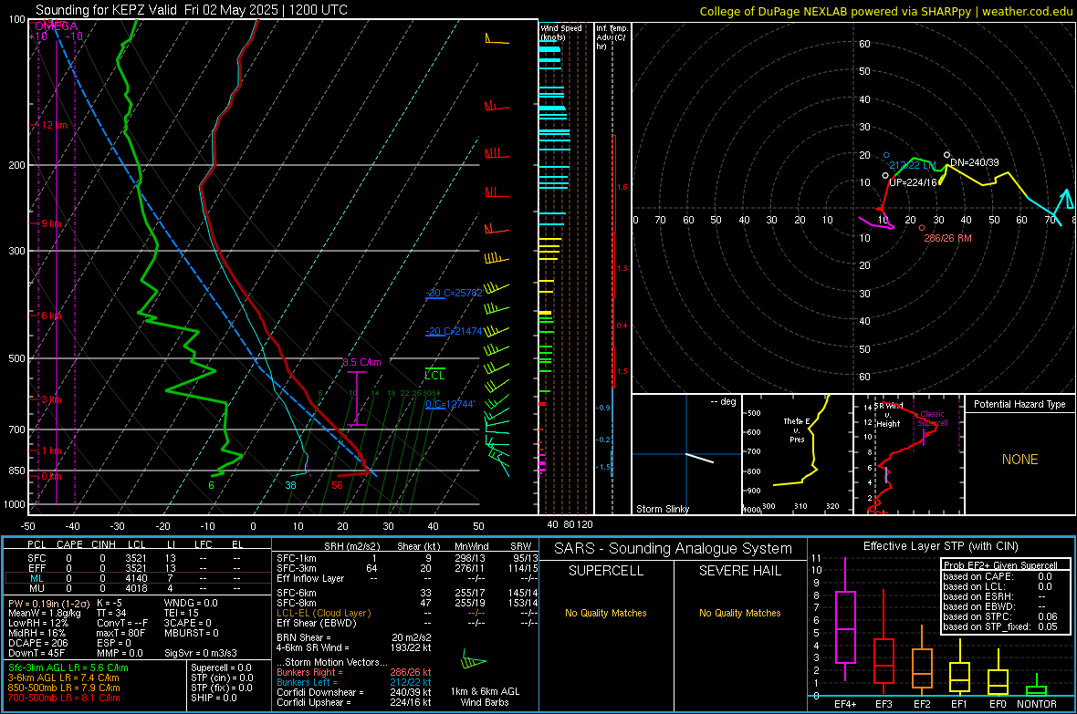1077x714 pixels.
Task: Click the SigSvr = 0 m3/s3 value
Action: point(201,653)
